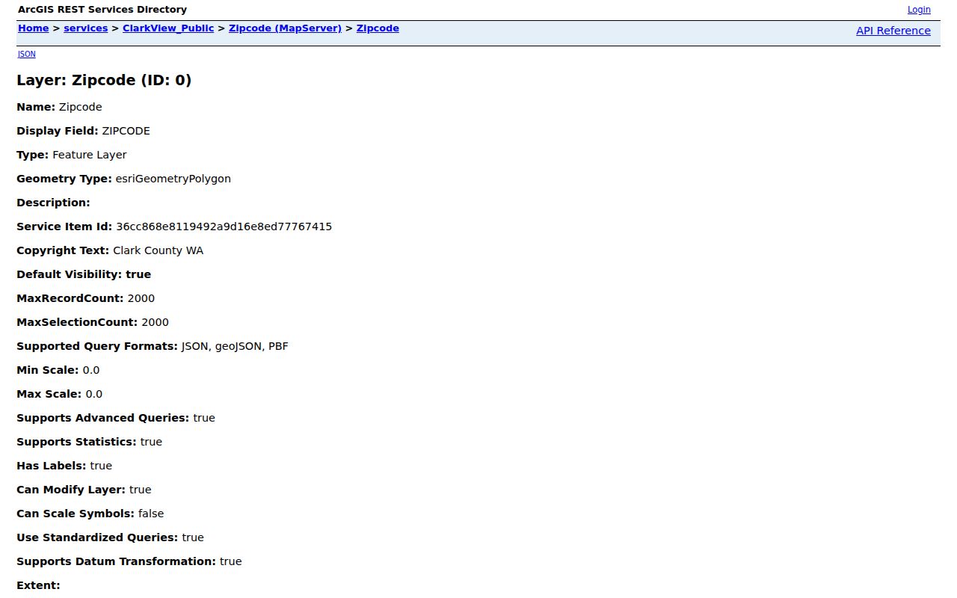957x598 pixels.
Task: View the layer as JSON
Action: (26, 54)
